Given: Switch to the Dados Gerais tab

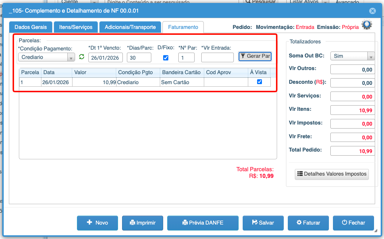Looking at the screenshot, I should click(31, 27).
